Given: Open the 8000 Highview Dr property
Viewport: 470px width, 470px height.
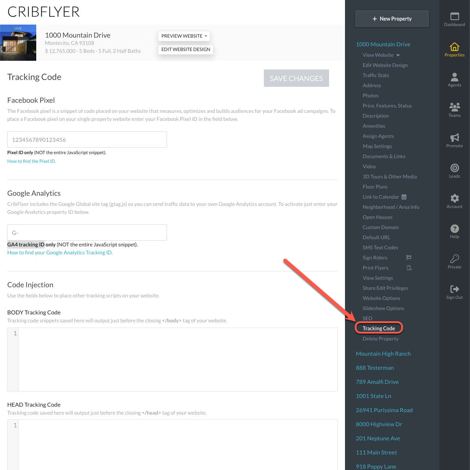Looking at the screenshot, I should pyautogui.click(x=379, y=424).
